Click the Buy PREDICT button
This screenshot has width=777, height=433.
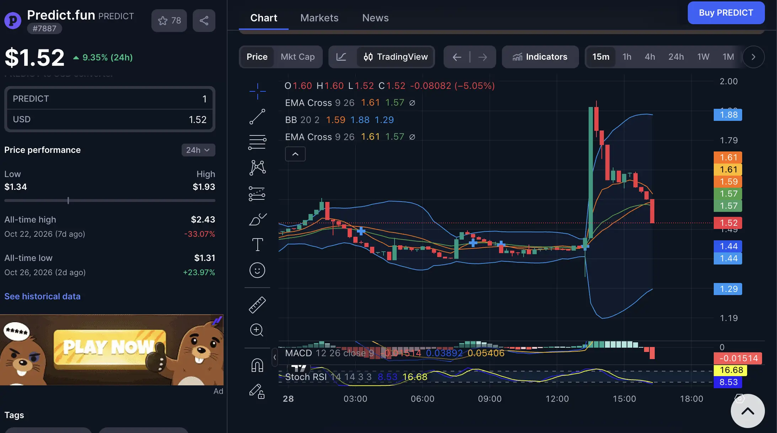[x=726, y=13]
